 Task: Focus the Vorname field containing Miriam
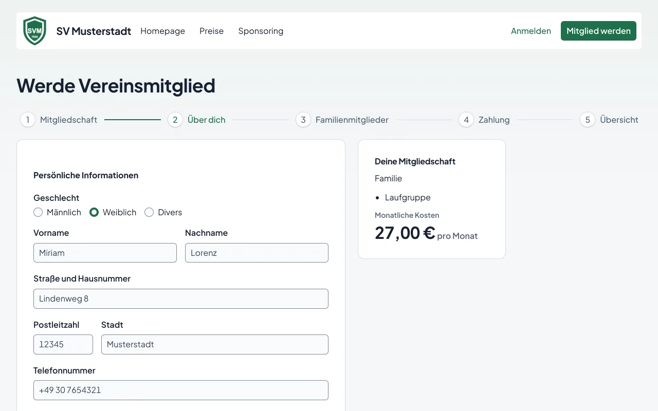pyautogui.click(x=105, y=253)
